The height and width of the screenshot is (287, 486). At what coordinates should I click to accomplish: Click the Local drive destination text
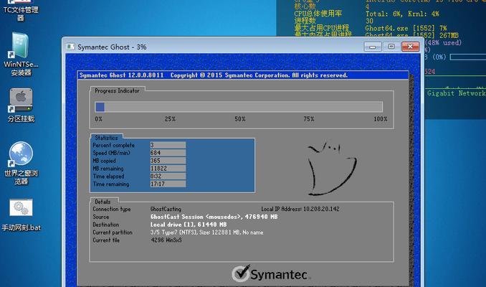pyautogui.click(x=189, y=225)
